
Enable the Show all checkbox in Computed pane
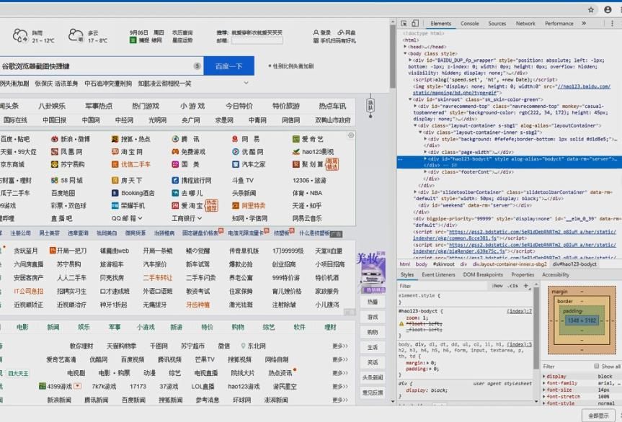tap(597, 365)
